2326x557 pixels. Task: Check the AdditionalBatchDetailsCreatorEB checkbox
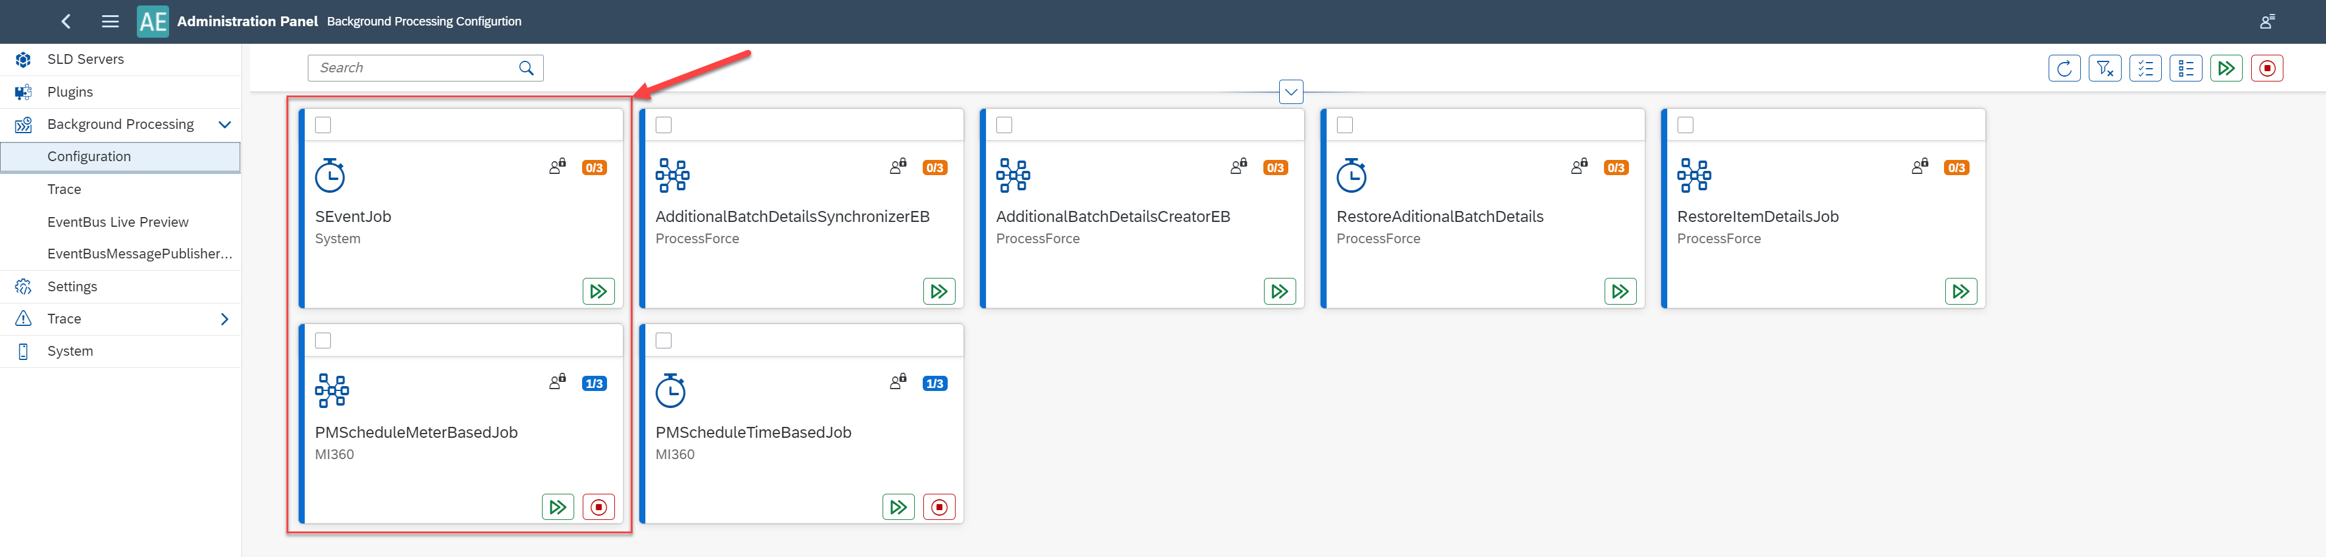pyautogui.click(x=1004, y=125)
